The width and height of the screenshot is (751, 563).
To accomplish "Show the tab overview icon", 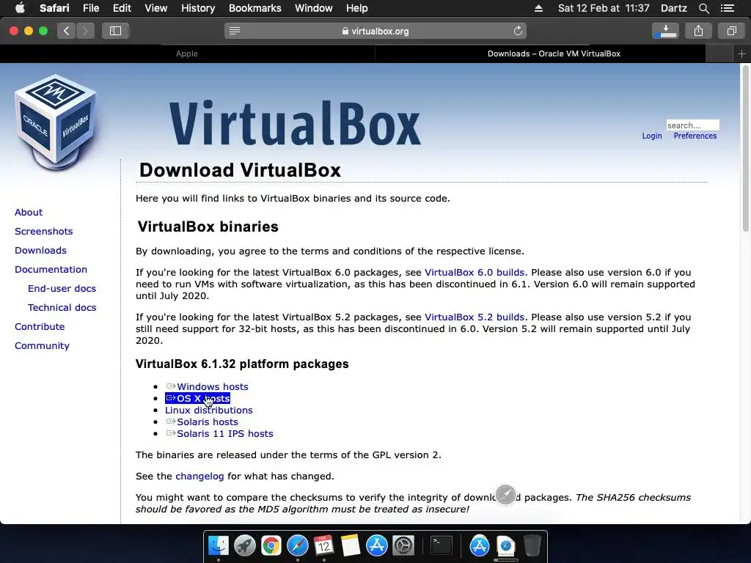I will coord(731,31).
